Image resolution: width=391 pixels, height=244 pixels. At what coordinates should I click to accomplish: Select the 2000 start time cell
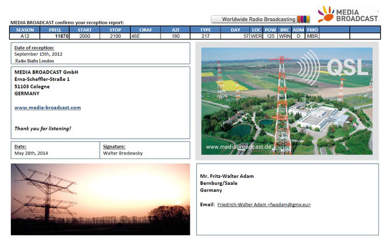[84, 36]
